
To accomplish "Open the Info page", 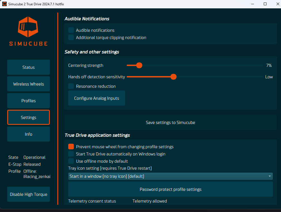I will [x=28, y=134].
